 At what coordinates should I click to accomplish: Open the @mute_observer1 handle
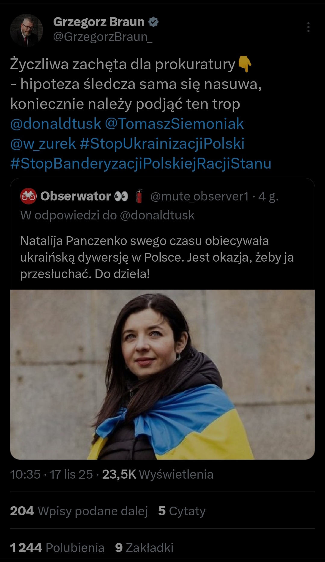click(200, 196)
